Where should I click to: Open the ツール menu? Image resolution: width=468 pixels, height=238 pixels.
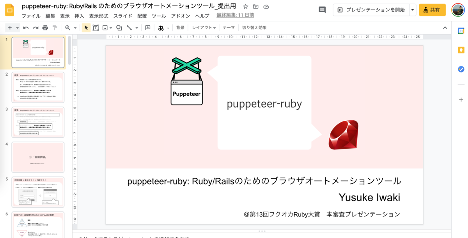(x=159, y=16)
